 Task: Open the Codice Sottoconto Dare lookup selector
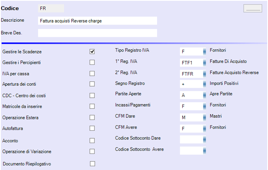click(205, 140)
